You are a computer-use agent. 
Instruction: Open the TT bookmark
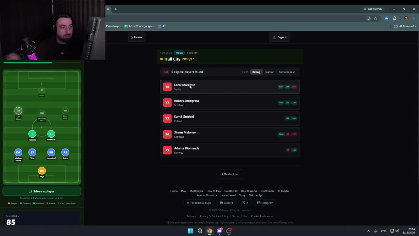click(162, 26)
